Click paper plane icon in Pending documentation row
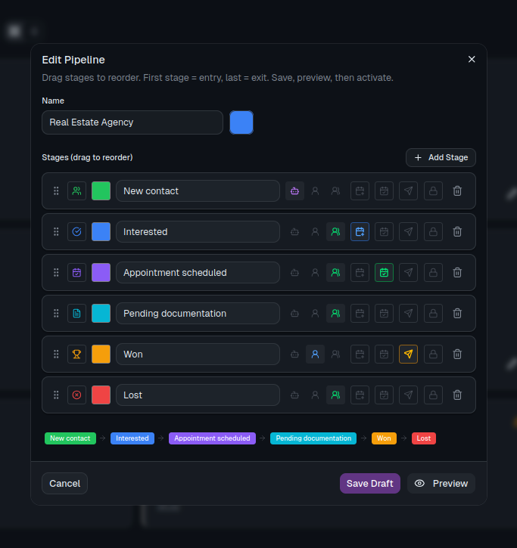 coord(408,314)
